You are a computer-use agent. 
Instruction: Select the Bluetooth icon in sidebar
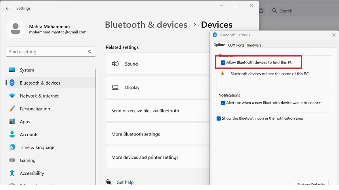(12, 83)
